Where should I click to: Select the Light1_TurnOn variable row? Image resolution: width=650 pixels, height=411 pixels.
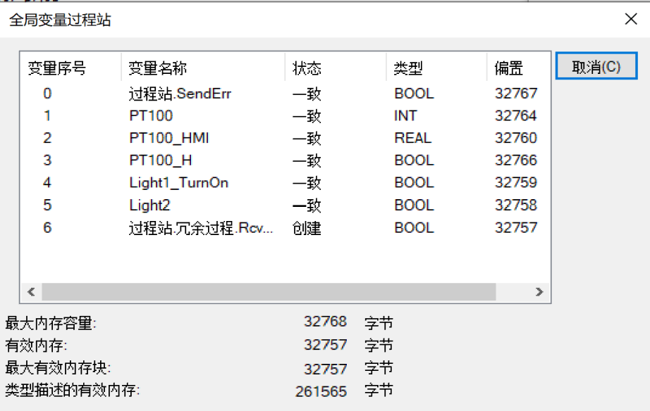[178, 183]
